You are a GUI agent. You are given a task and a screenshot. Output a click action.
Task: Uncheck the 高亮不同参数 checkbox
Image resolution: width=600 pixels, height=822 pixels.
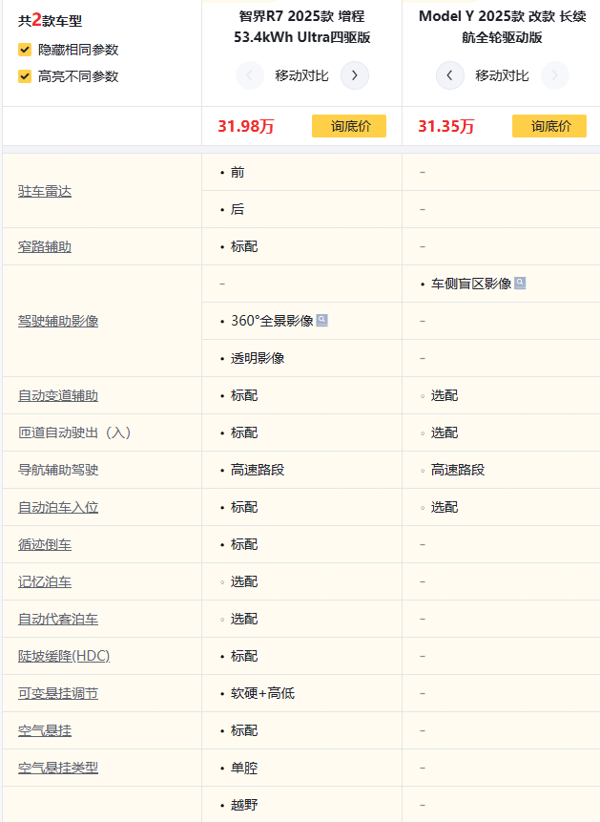[x=25, y=76]
